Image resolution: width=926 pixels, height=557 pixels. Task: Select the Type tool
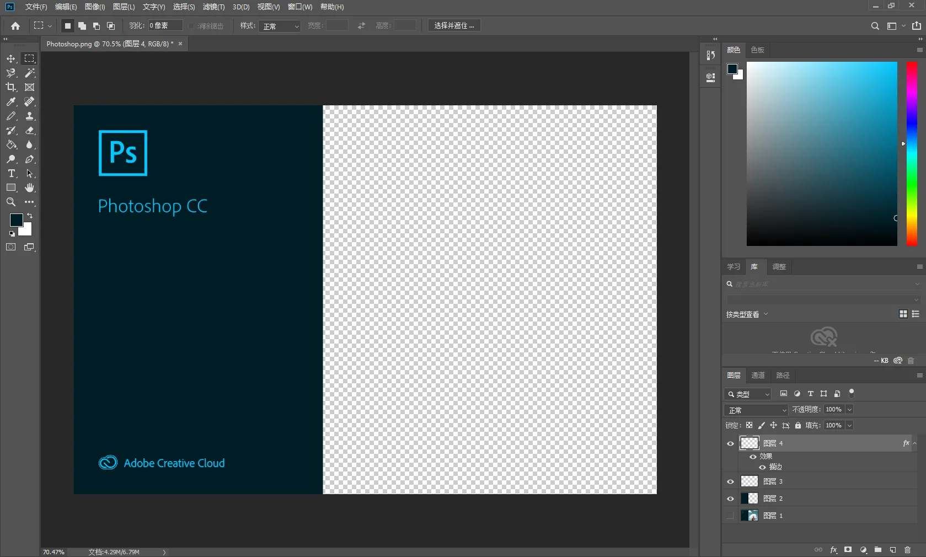(x=11, y=173)
